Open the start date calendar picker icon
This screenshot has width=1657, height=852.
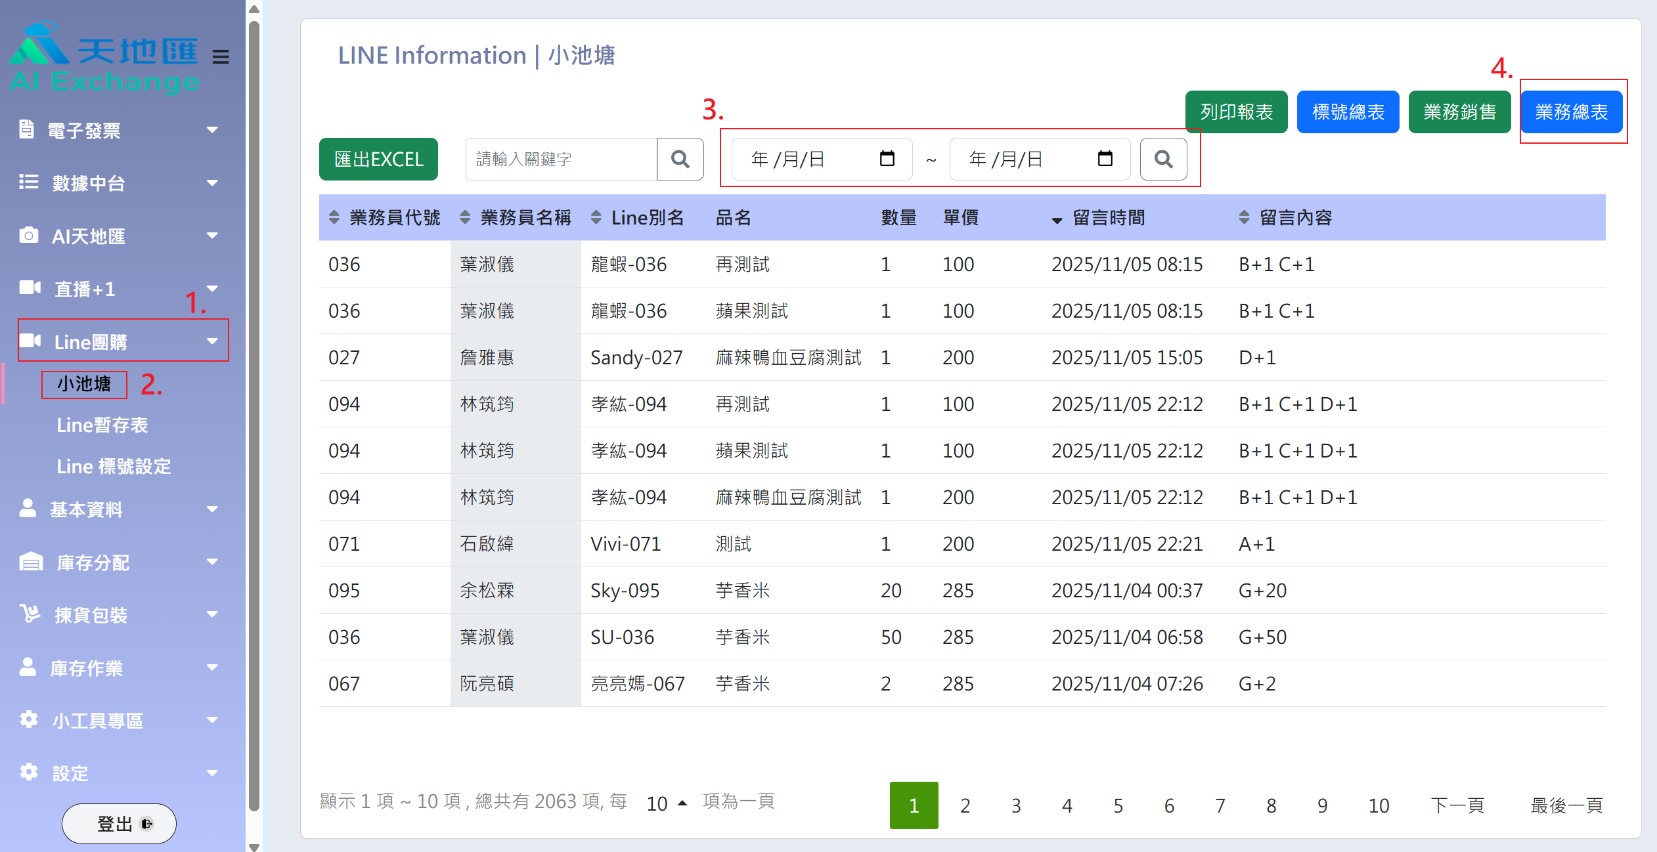(887, 159)
